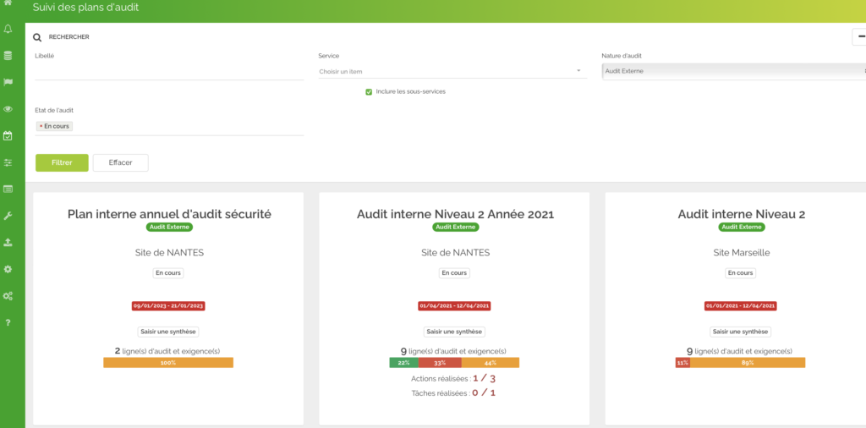The image size is (866, 428).
Task: Open the Nature d'audit dropdown
Action: pyautogui.click(x=733, y=71)
